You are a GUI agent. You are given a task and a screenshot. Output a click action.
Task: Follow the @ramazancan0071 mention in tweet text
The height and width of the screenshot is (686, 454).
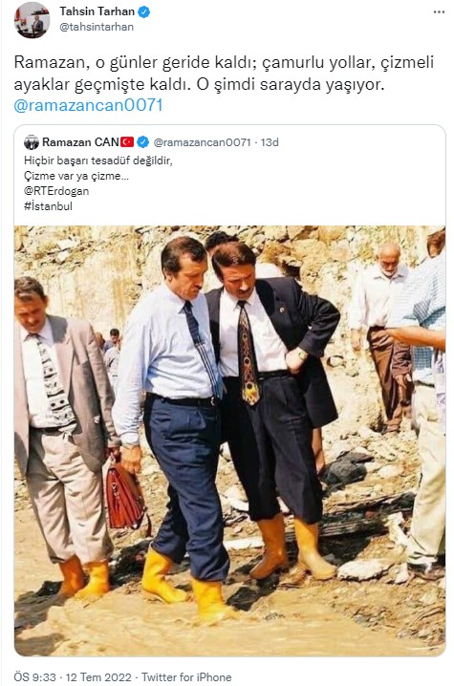point(89,105)
